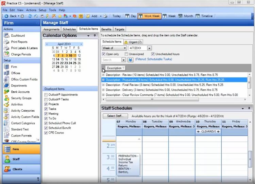
Task: Enable the Unassigned checkbox
Action: click(126, 54)
